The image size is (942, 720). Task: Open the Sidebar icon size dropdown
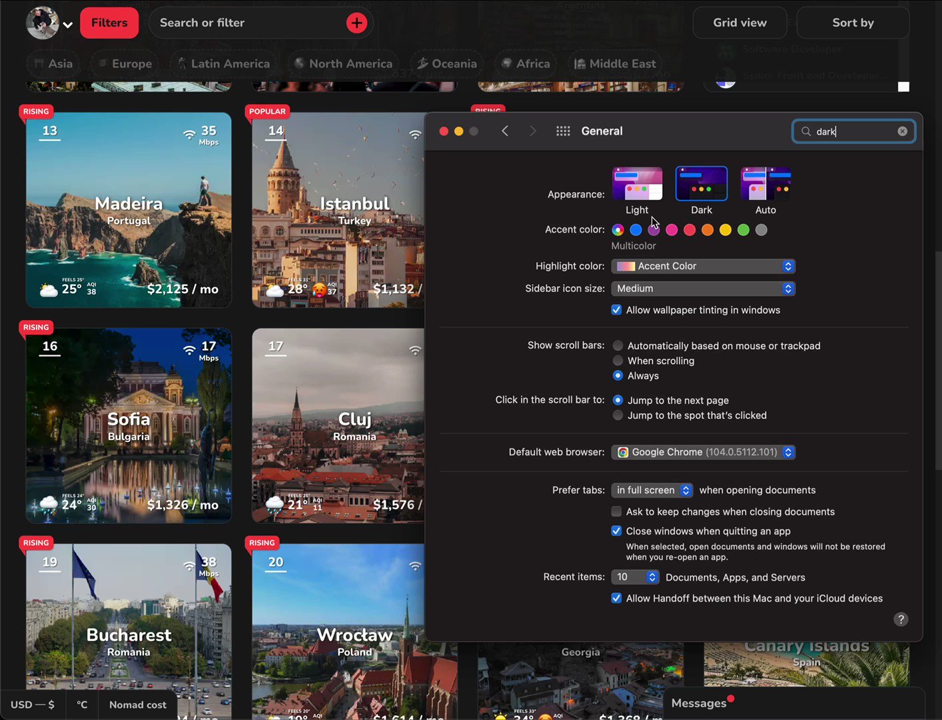703,288
